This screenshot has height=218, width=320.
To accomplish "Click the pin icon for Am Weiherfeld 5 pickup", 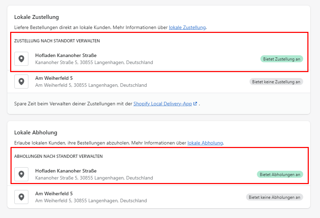I will (21, 197).
